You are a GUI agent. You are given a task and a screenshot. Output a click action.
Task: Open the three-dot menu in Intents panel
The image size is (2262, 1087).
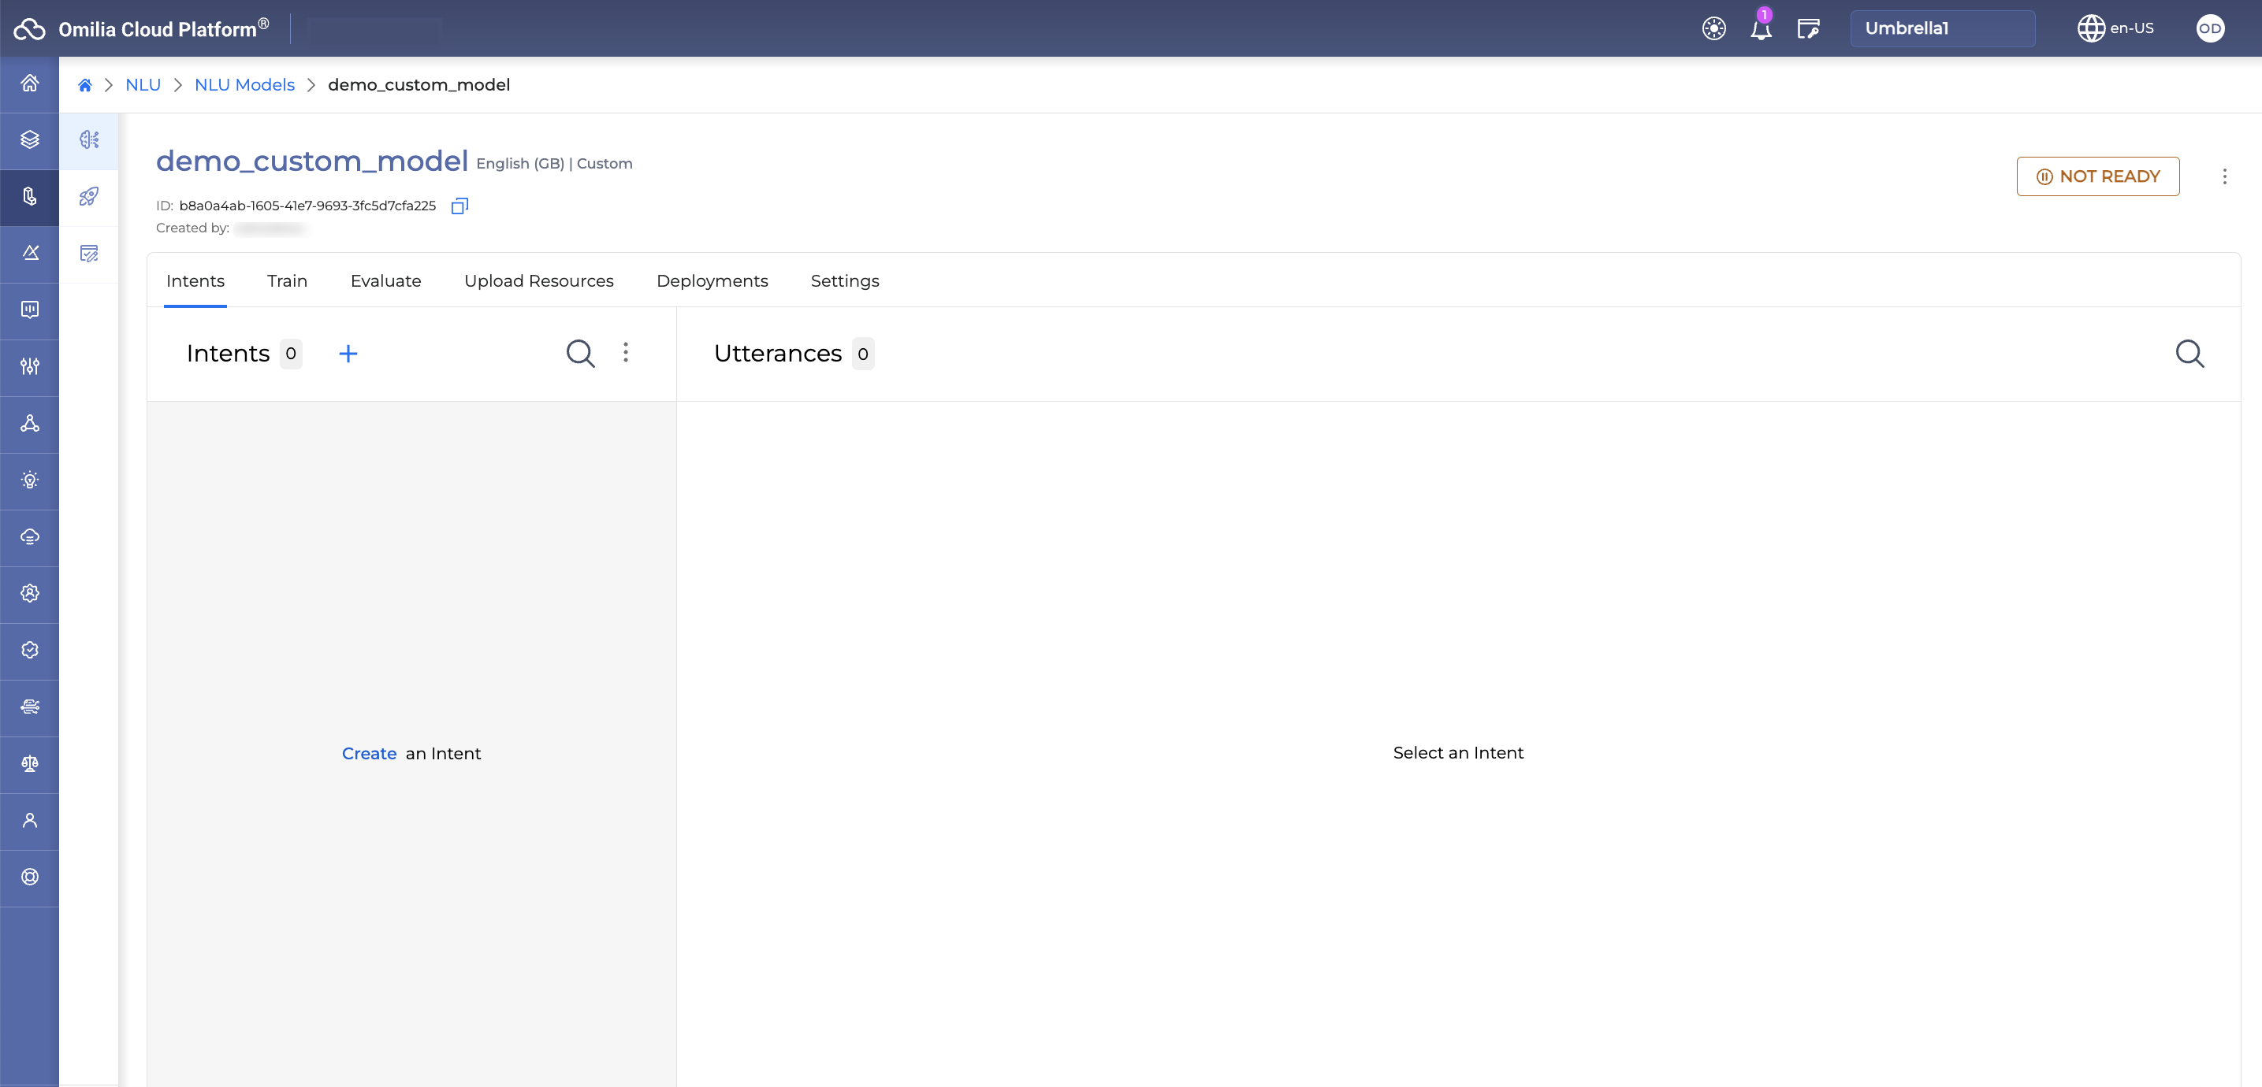(626, 353)
